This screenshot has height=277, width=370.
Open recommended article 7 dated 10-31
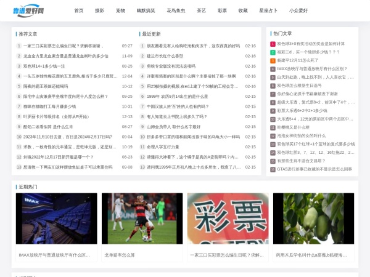49,106
